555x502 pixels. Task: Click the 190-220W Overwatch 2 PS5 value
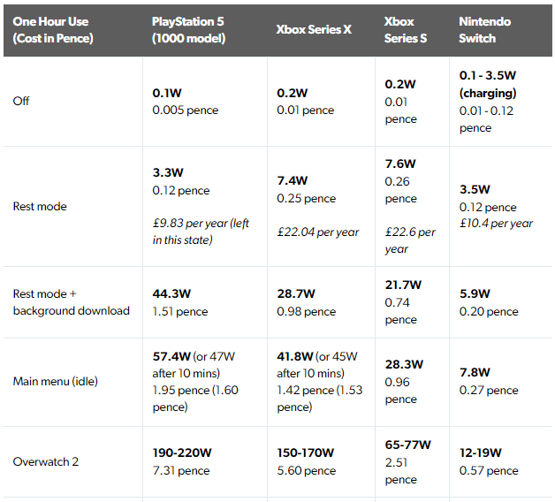182,453
